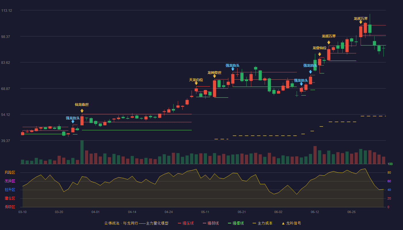Screen dimensions: 403x230
Task: Click the 05-11 date label
Action: click(x=205, y=212)
